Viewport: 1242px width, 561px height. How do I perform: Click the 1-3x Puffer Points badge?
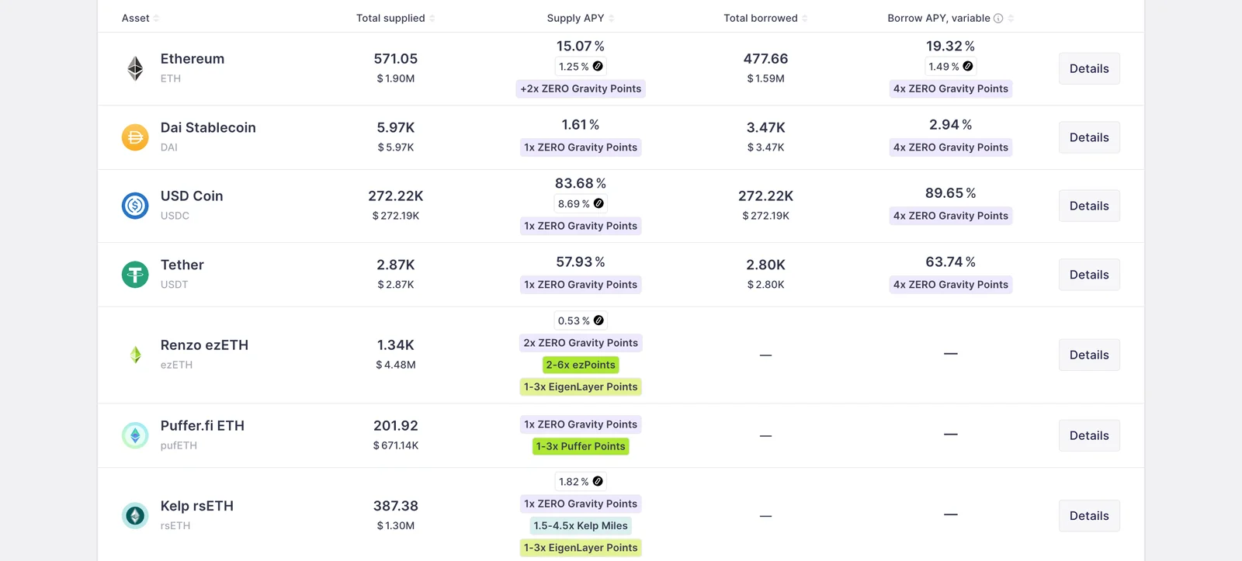(581, 446)
